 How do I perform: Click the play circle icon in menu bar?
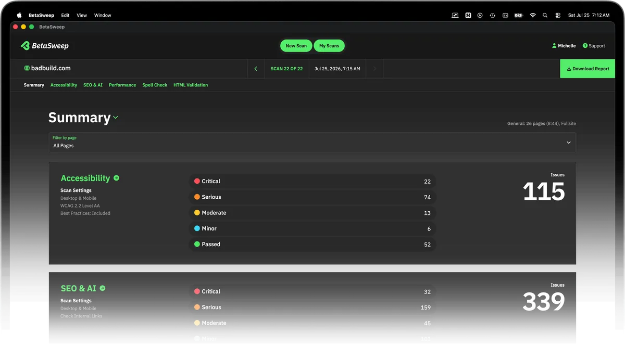coord(480,15)
